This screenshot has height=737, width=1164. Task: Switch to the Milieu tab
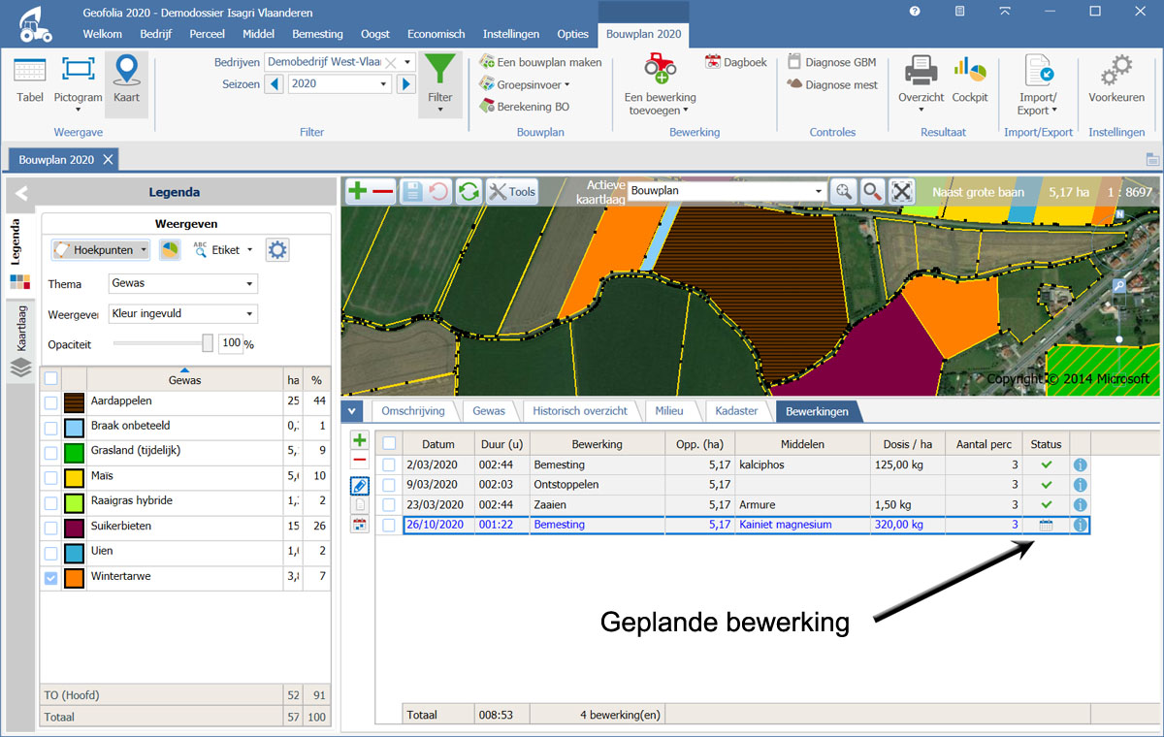(x=669, y=411)
